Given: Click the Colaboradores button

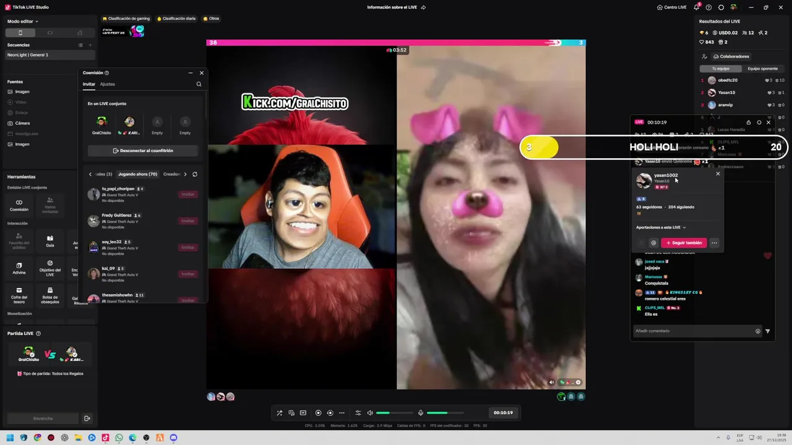Looking at the screenshot, I should 731,56.
